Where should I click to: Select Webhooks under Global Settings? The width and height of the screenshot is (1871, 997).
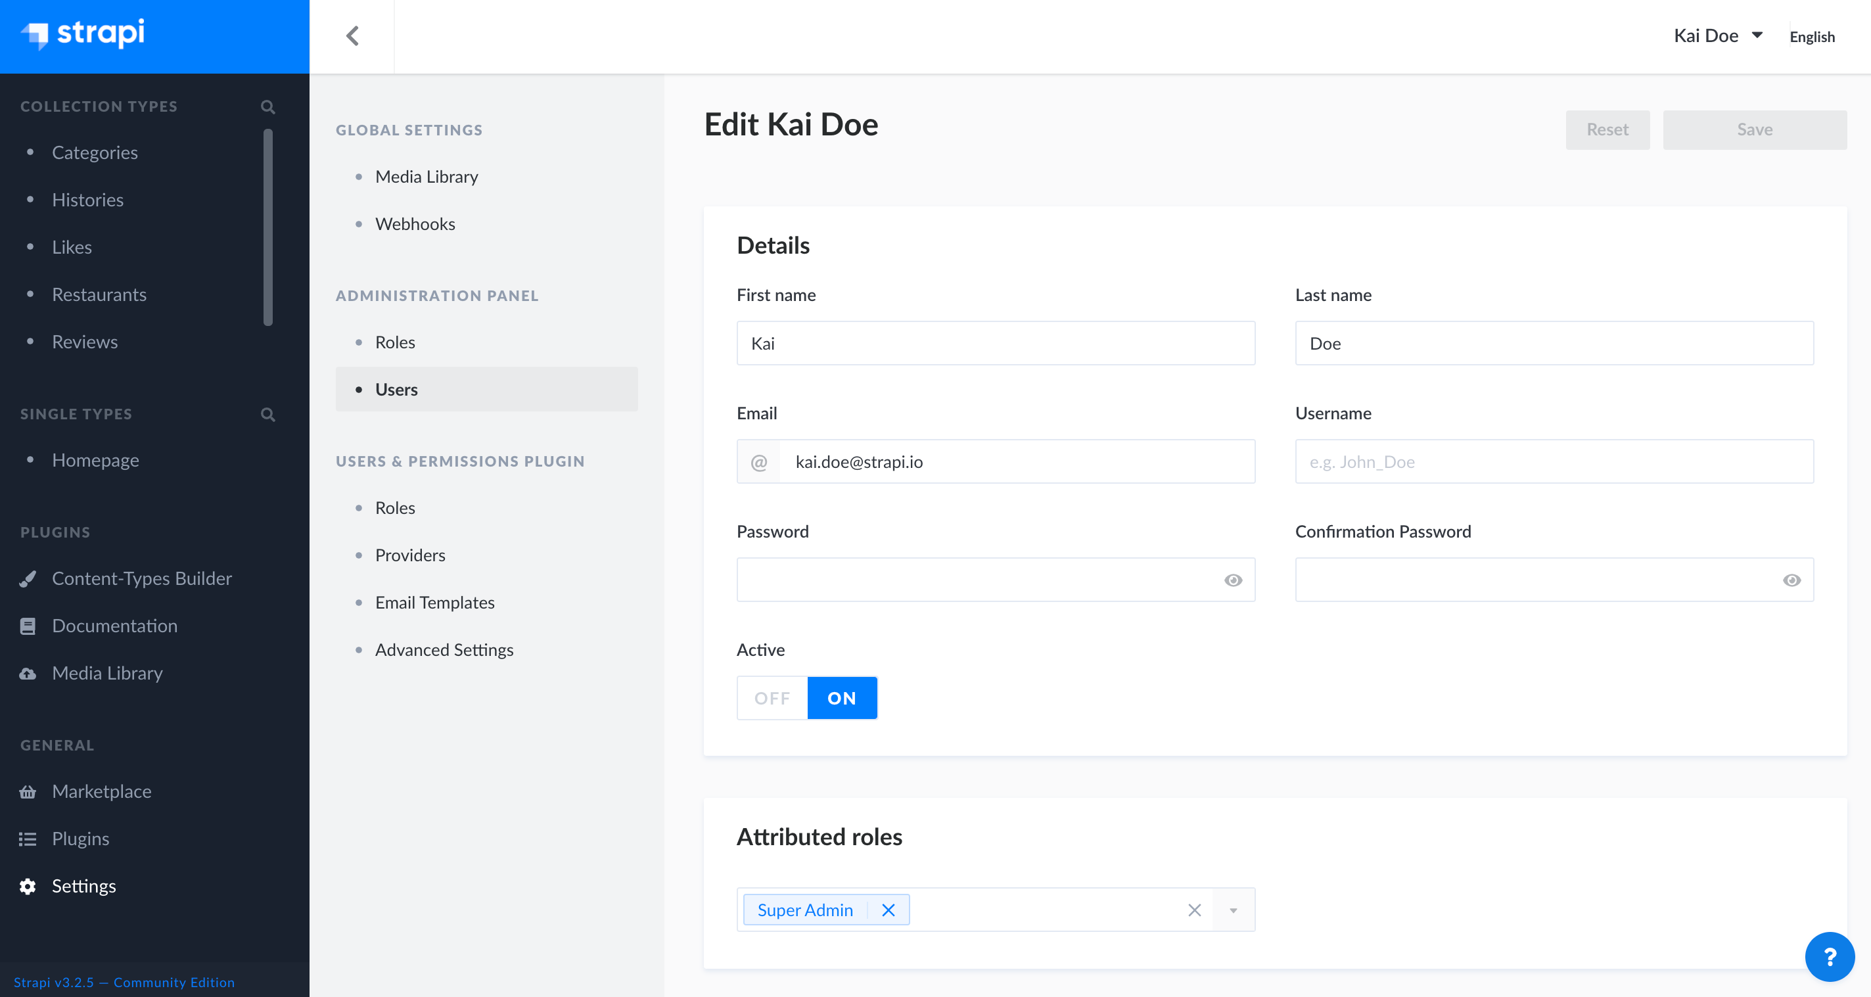coord(415,223)
